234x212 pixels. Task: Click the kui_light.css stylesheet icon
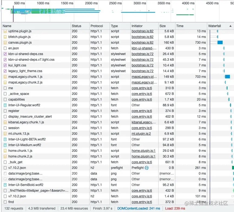click(5, 65)
